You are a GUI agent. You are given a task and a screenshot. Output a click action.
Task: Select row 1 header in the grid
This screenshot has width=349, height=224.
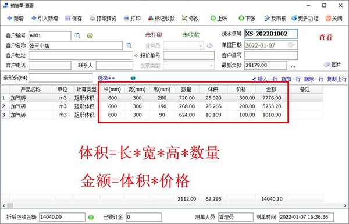point(5,98)
